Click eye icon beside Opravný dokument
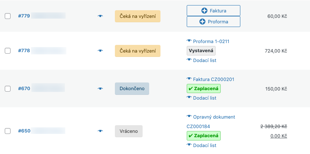This screenshot has height=154, width=310. coord(189,117)
